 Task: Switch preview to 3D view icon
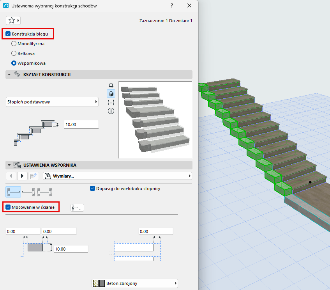[x=111, y=94]
